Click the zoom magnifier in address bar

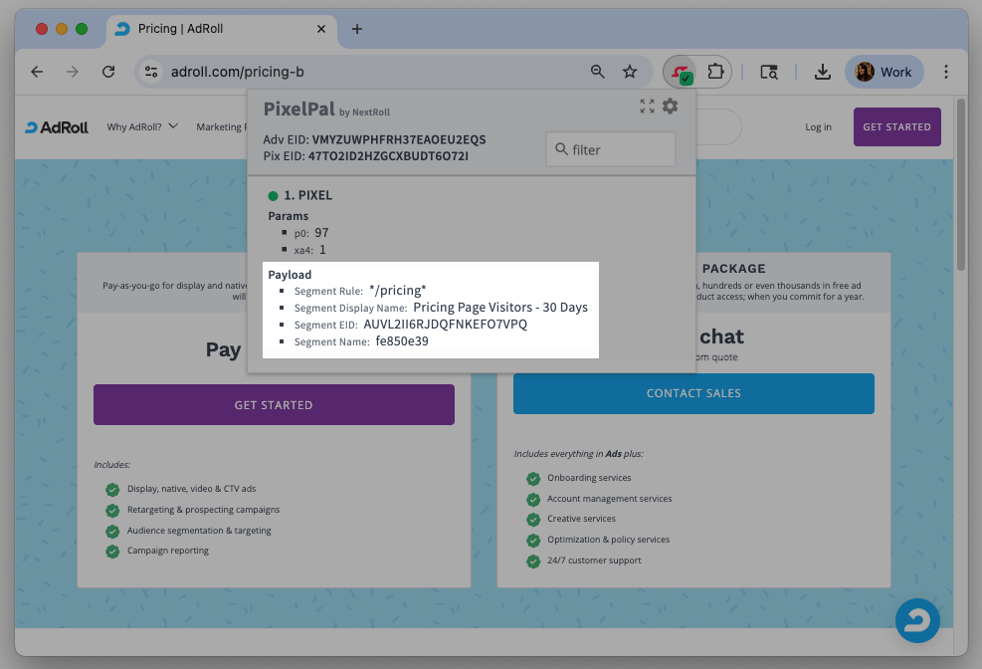[597, 72]
